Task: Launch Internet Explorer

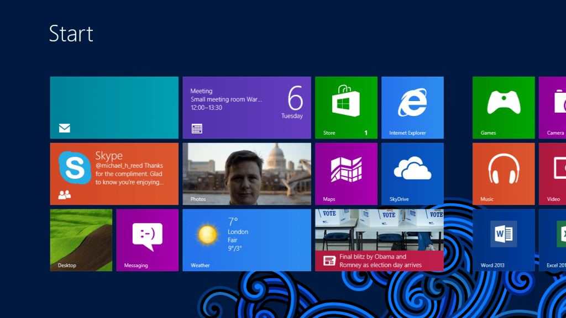Action: [412, 108]
